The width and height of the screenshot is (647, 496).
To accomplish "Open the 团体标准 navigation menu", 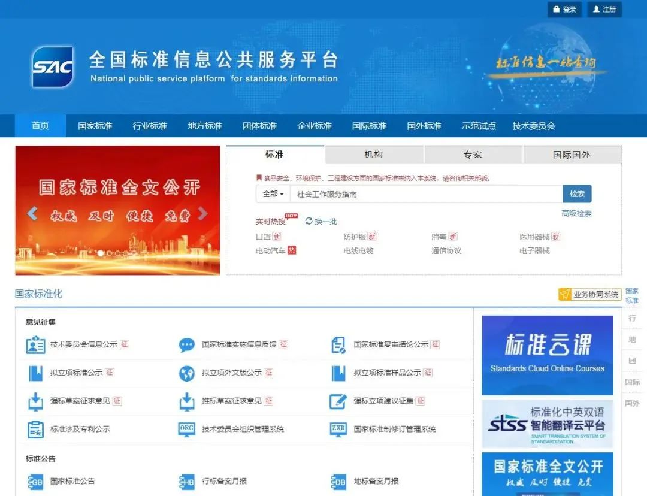I will click(x=259, y=126).
